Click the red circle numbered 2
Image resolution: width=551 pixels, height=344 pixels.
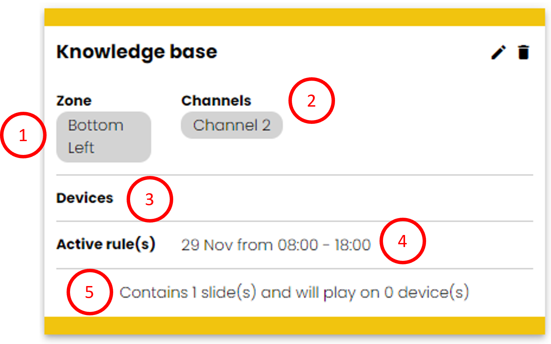[312, 100]
